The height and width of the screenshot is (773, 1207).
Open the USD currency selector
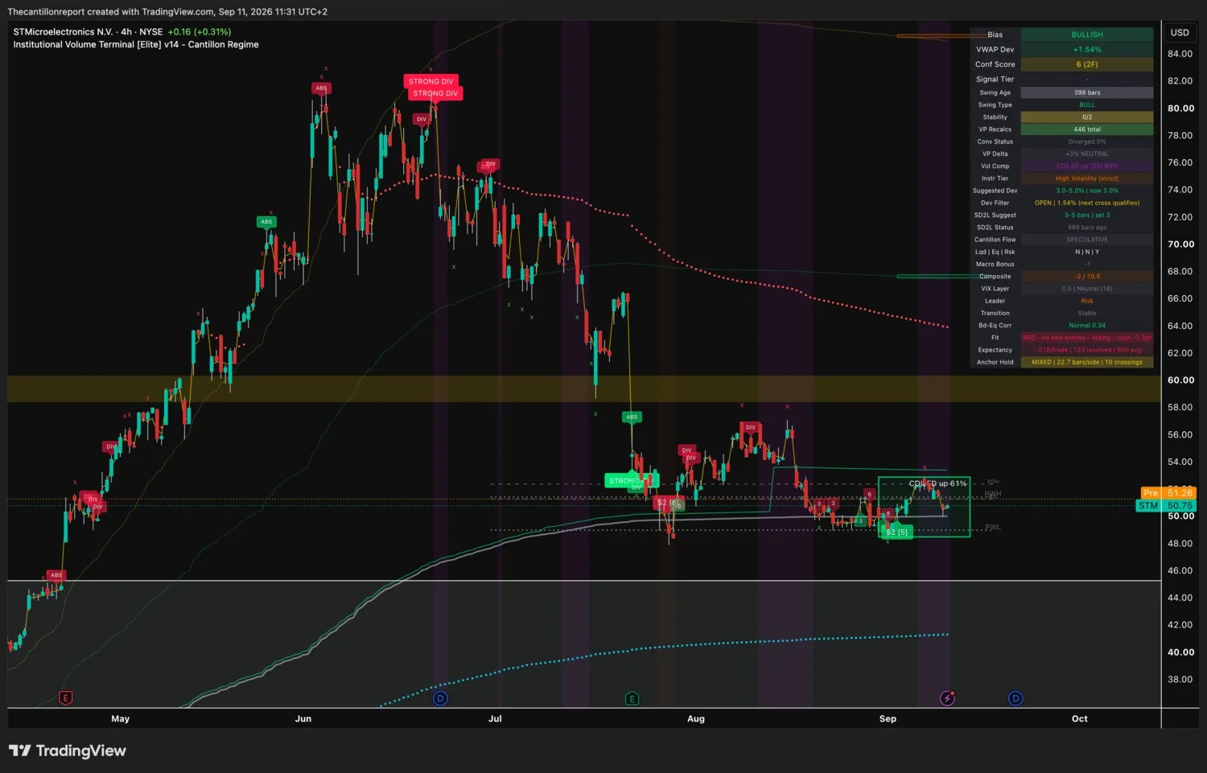coord(1180,33)
